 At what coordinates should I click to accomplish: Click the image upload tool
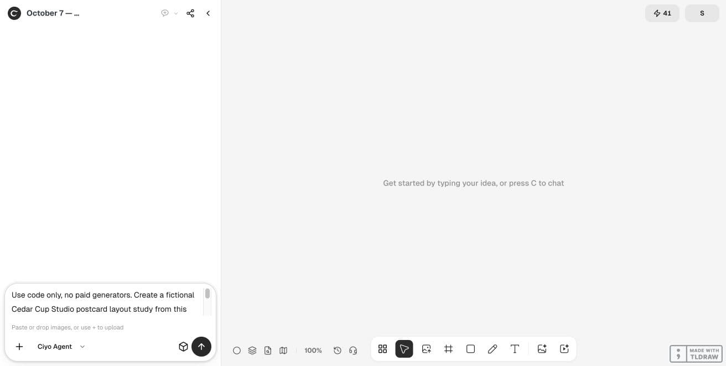[x=426, y=349]
